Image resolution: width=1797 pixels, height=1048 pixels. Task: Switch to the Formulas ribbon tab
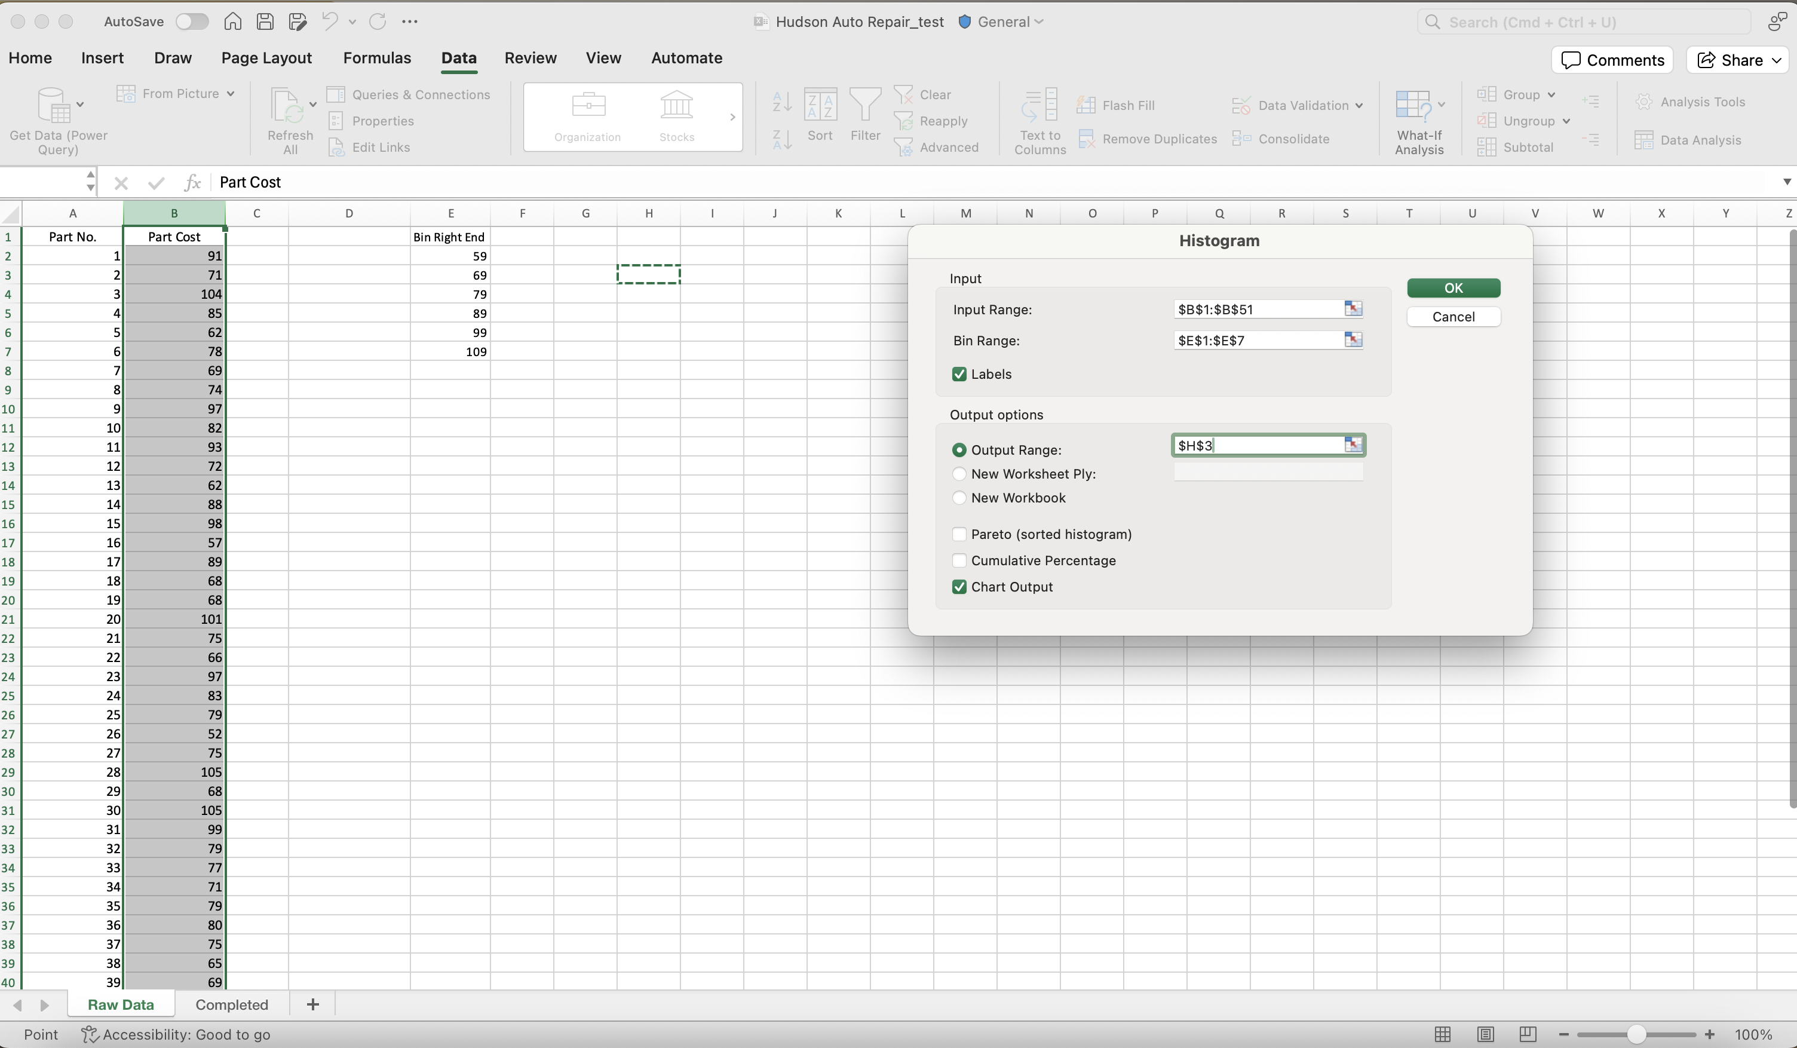pyautogui.click(x=377, y=58)
